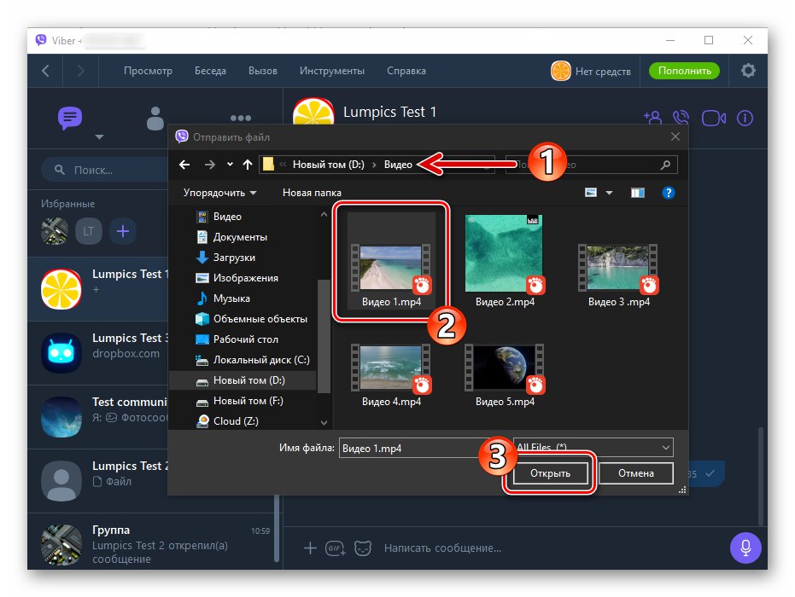Expand chats filter arrow under chat icon
The width and height of the screenshot is (795, 597).
click(x=99, y=137)
